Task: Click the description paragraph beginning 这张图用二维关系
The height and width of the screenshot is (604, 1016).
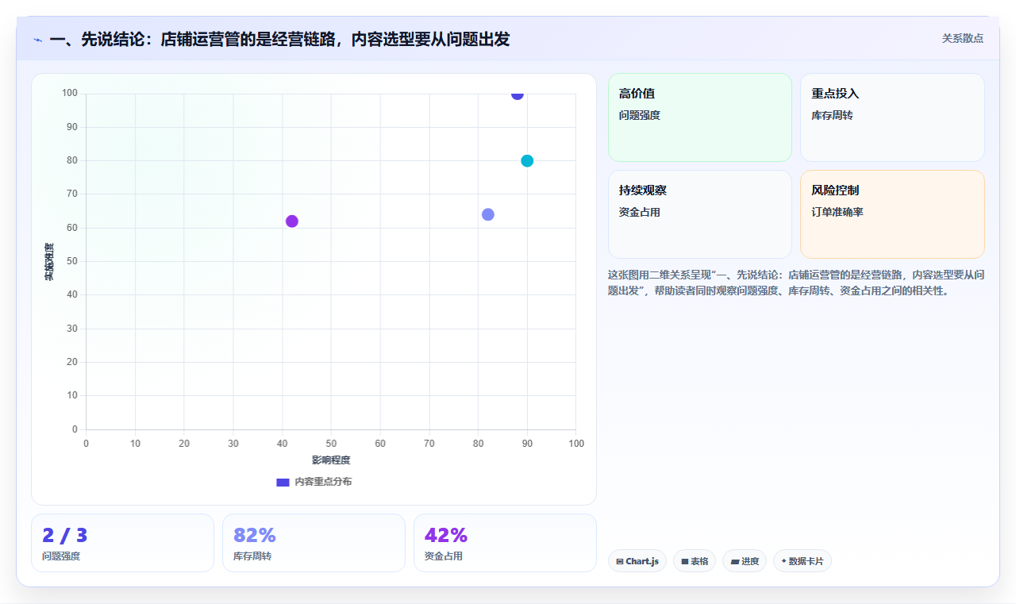Action: tap(796, 283)
